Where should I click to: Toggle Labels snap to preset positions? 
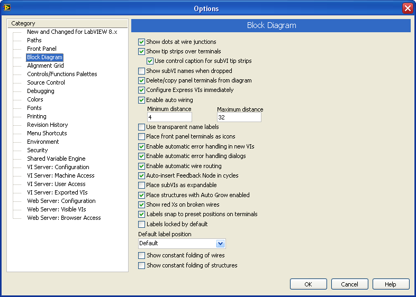pyautogui.click(x=142, y=215)
